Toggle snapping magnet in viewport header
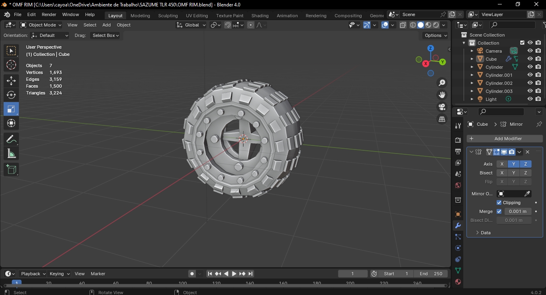Image resolution: width=546 pixels, height=295 pixels. [228, 25]
